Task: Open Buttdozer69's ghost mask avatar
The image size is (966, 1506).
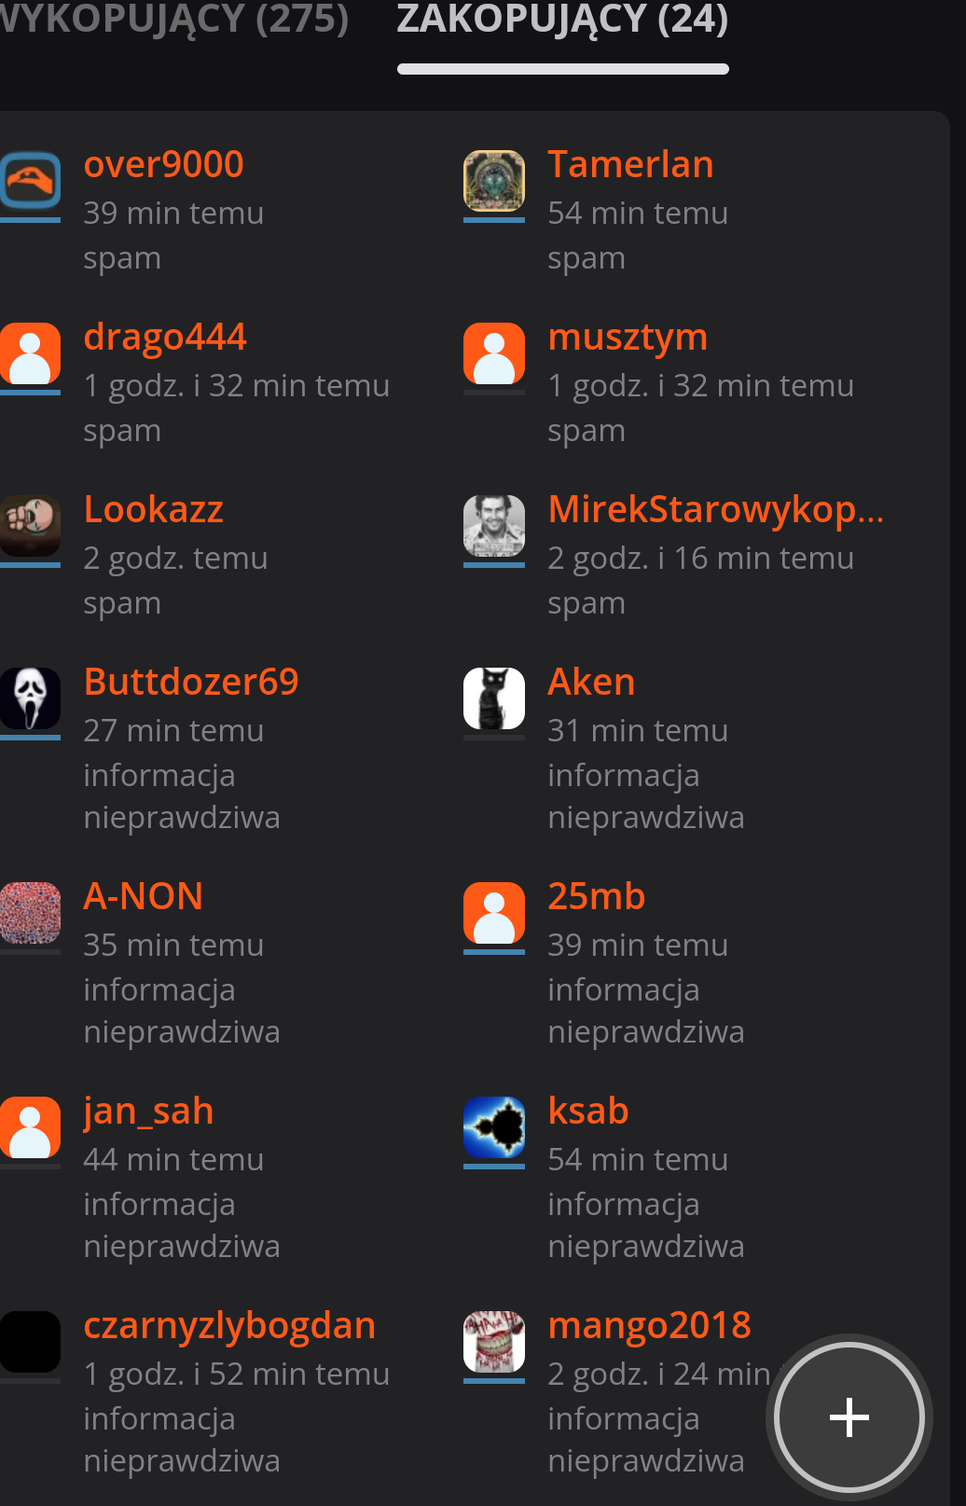Action: [30, 698]
